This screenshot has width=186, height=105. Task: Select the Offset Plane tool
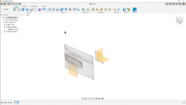[93, 10]
